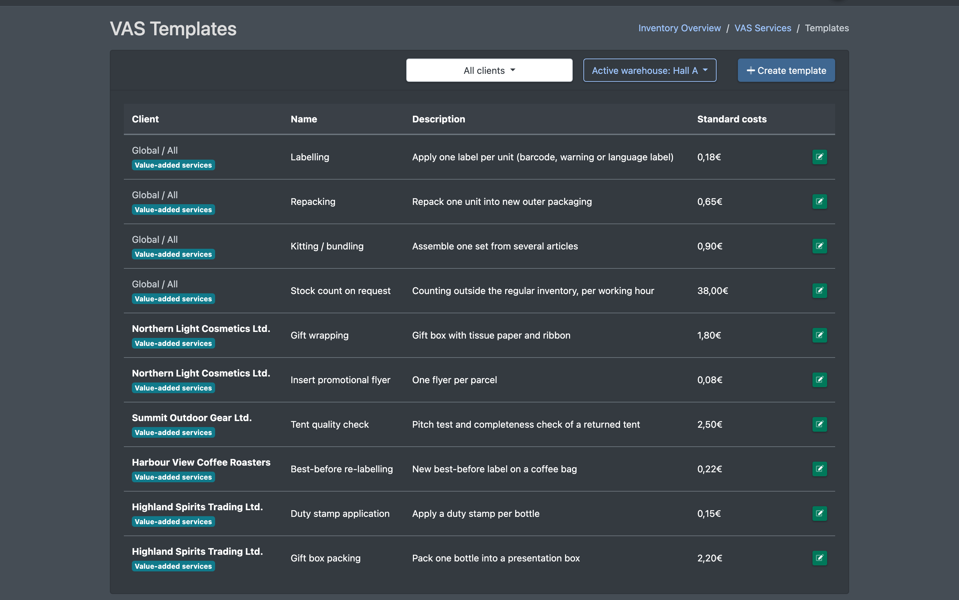Click the Templates breadcrumb text
This screenshot has height=600, width=959.
pyautogui.click(x=826, y=28)
